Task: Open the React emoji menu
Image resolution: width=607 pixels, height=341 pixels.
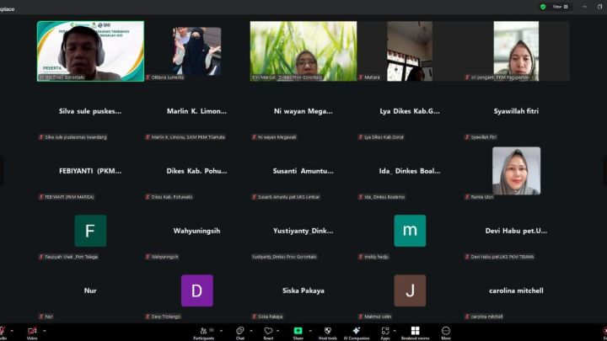Action: point(268,333)
